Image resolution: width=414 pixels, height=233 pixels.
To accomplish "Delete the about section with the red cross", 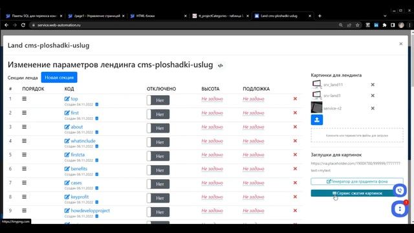I will [295, 127].
